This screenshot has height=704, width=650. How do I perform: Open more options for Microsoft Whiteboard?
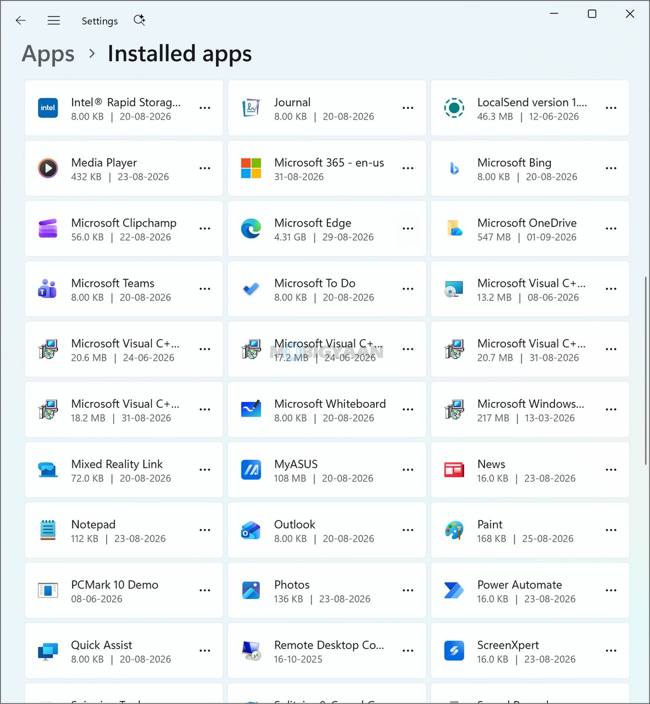(408, 409)
